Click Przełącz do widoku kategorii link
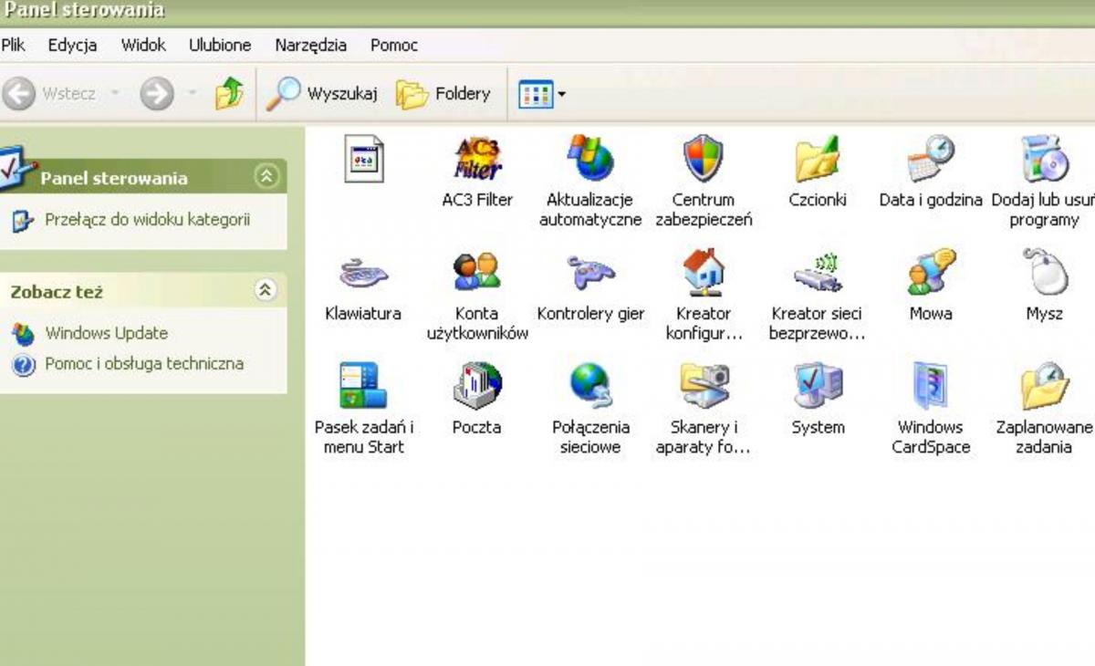 click(x=147, y=220)
